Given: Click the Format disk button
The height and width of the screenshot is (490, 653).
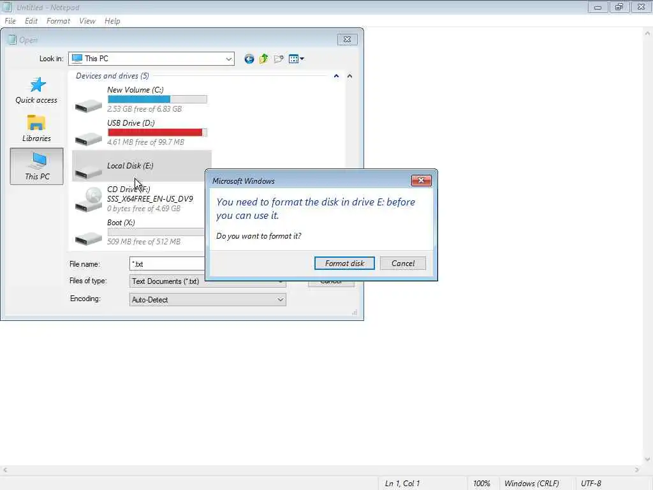Looking at the screenshot, I should point(344,264).
